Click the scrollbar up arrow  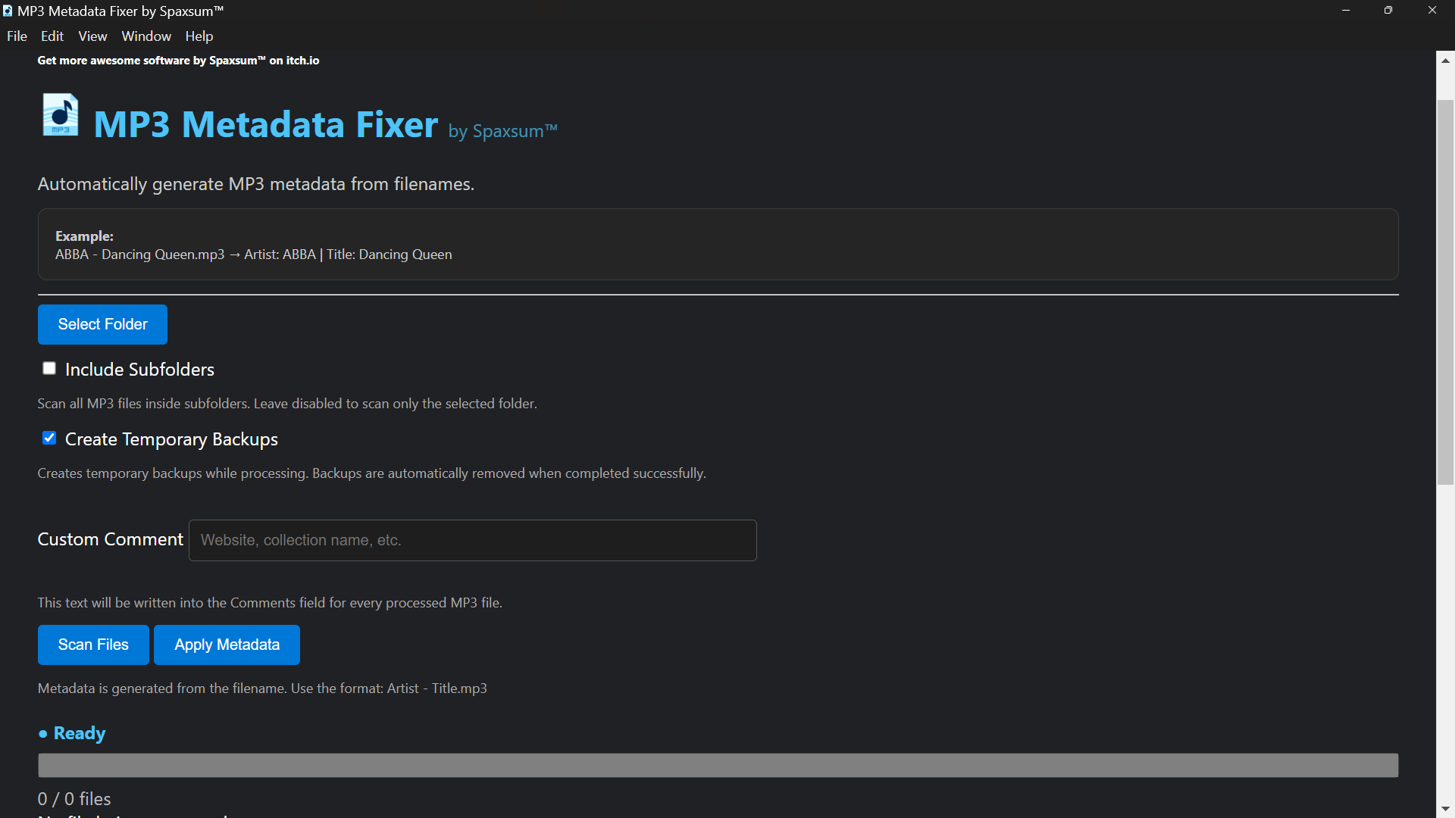pyautogui.click(x=1445, y=61)
